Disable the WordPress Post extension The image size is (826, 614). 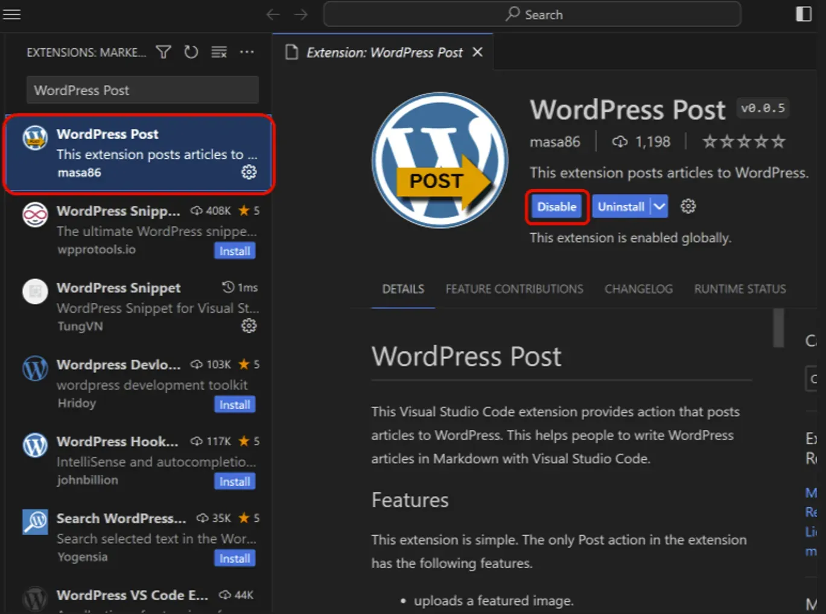tap(556, 206)
